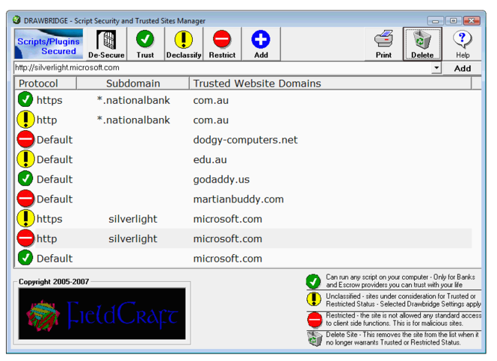The height and width of the screenshot is (361, 497).
Task: Click yellow unclassified icon for edu.au
Action: point(25,159)
